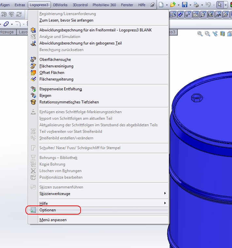Toggle the surface finish symbol filter
Screen dimensions: 232x248
point(188,15)
